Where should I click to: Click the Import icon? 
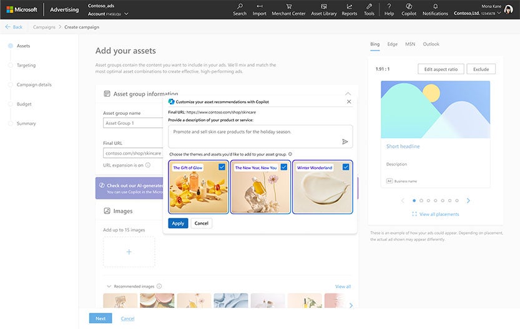click(x=259, y=9)
